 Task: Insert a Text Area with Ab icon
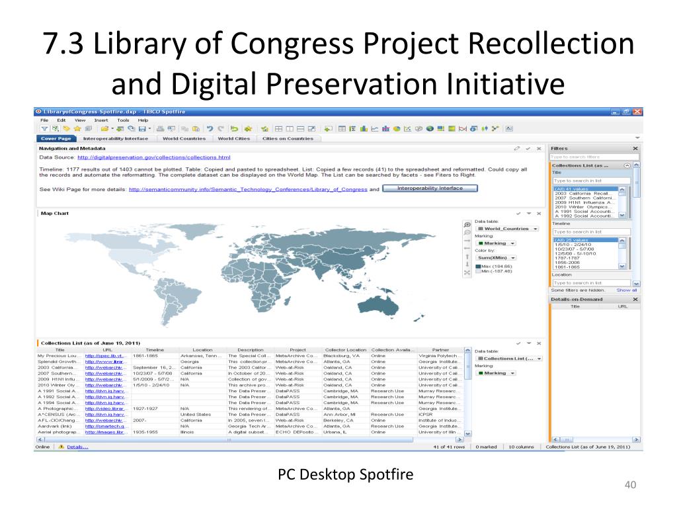point(509,129)
